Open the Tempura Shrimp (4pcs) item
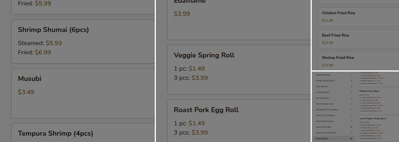 (x=83, y=133)
